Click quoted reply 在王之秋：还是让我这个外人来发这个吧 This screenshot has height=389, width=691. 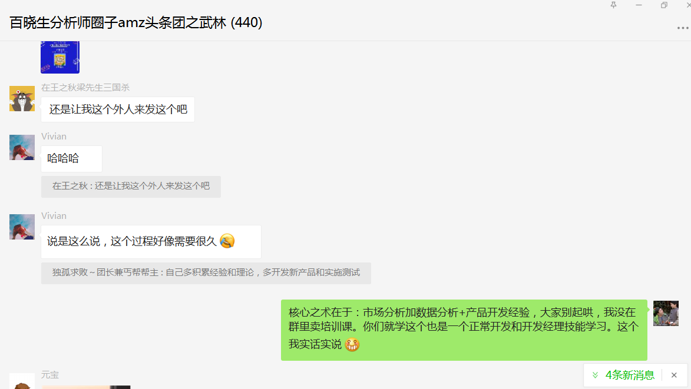click(x=131, y=187)
